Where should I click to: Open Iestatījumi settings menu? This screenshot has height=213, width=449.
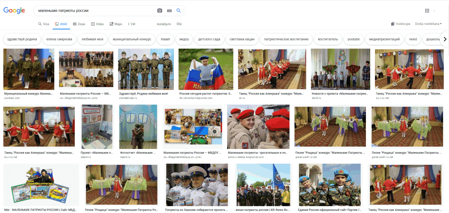164,24
